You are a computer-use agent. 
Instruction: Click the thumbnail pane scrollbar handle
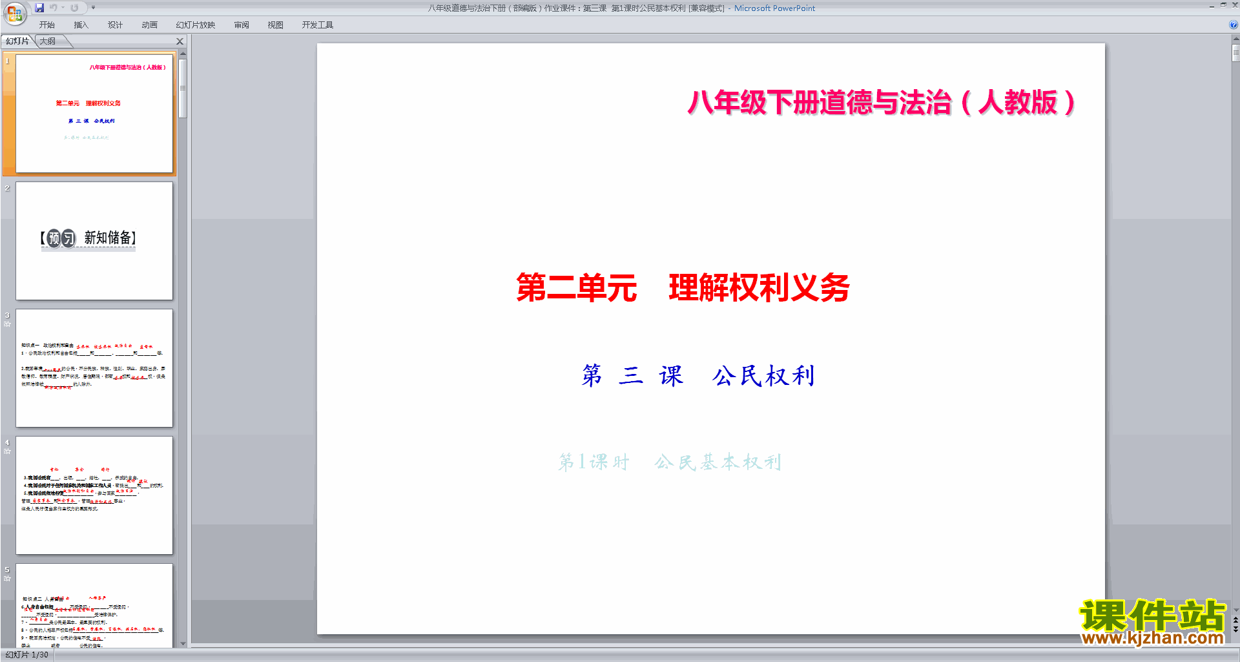pyautogui.click(x=183, y=88)
